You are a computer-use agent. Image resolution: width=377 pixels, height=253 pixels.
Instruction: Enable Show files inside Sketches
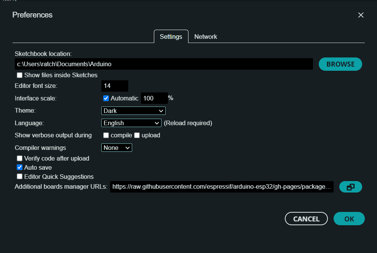click(19, 75)
